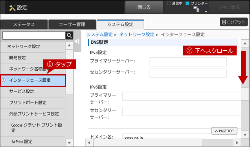Click the main pane scroll up arrow
The height and width of the screenshot is (147, 250).
[245, 43]
